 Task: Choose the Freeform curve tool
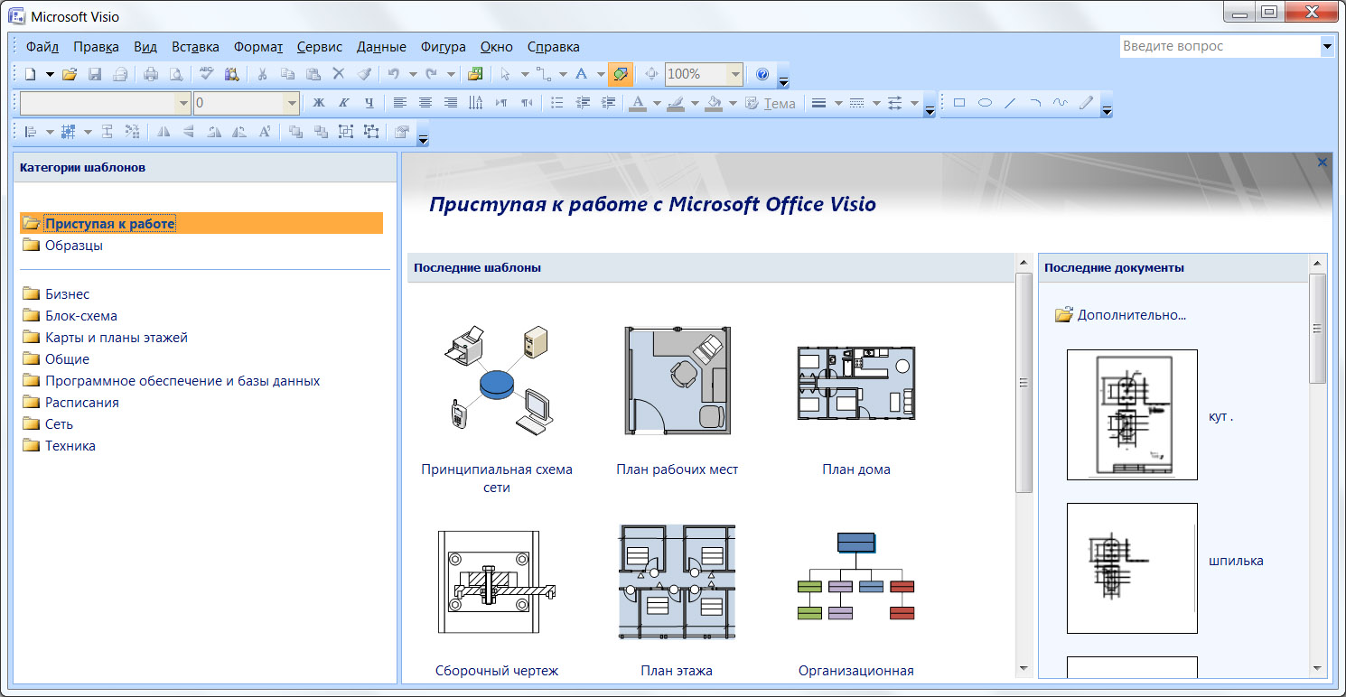(1061, 103)
